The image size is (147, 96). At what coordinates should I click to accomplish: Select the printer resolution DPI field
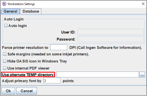[x=59, y=47]
